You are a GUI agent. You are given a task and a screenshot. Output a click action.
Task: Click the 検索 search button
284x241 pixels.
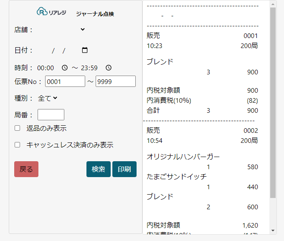[98, 169]
